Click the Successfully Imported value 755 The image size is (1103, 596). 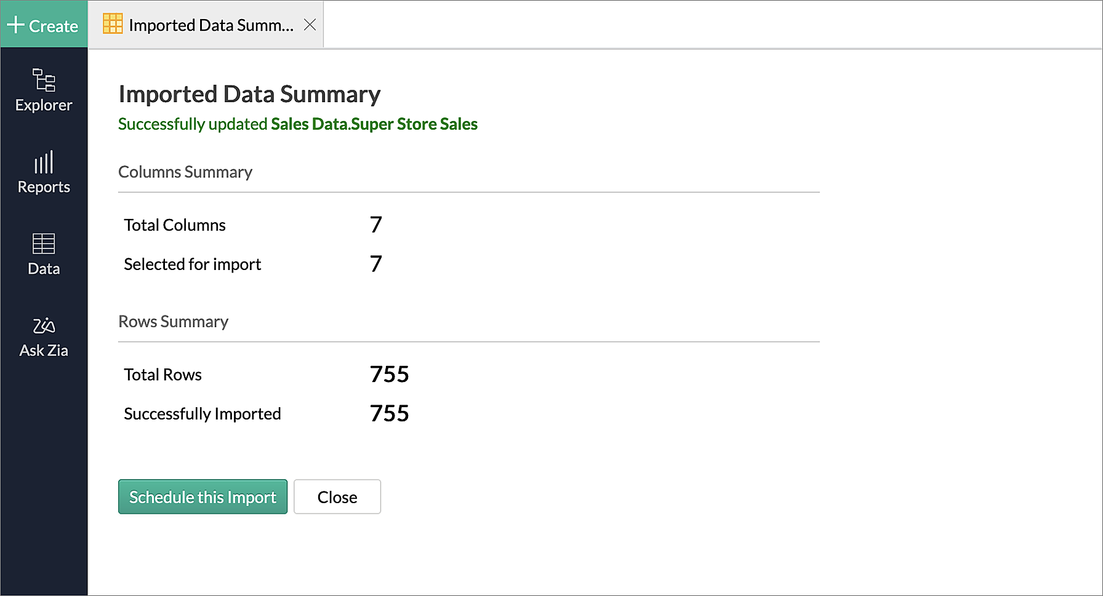tap(389, 413)
